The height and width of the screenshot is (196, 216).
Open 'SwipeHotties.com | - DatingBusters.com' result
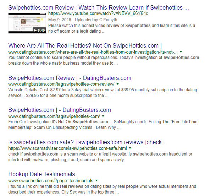pos(60,110)
